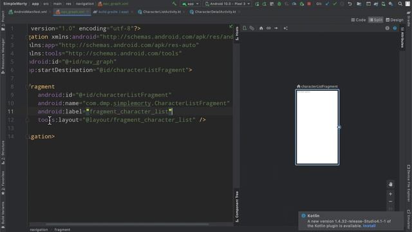
Task: Click Attach Debugger to process icon
Action: click(302, 4)
